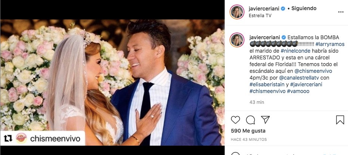This screenshot has height=155, width=348.
Task: Save the post with the bookmark icon
Action: pos(340,120)
